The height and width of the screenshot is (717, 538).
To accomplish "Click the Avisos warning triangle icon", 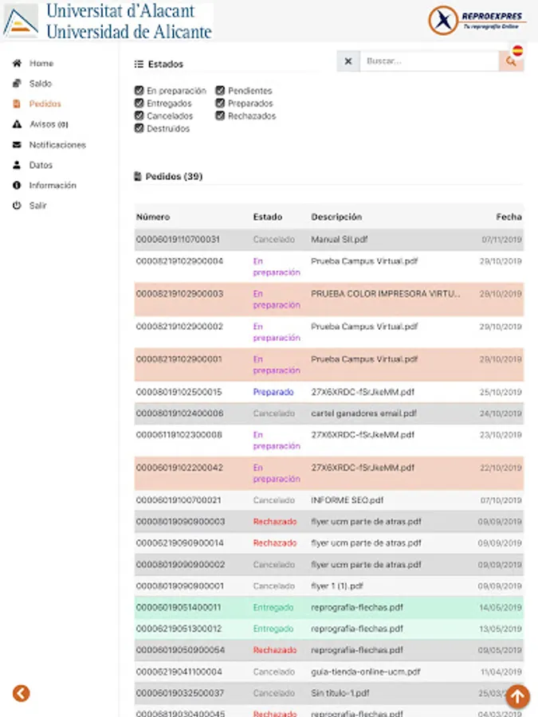I will pos(17,124).
